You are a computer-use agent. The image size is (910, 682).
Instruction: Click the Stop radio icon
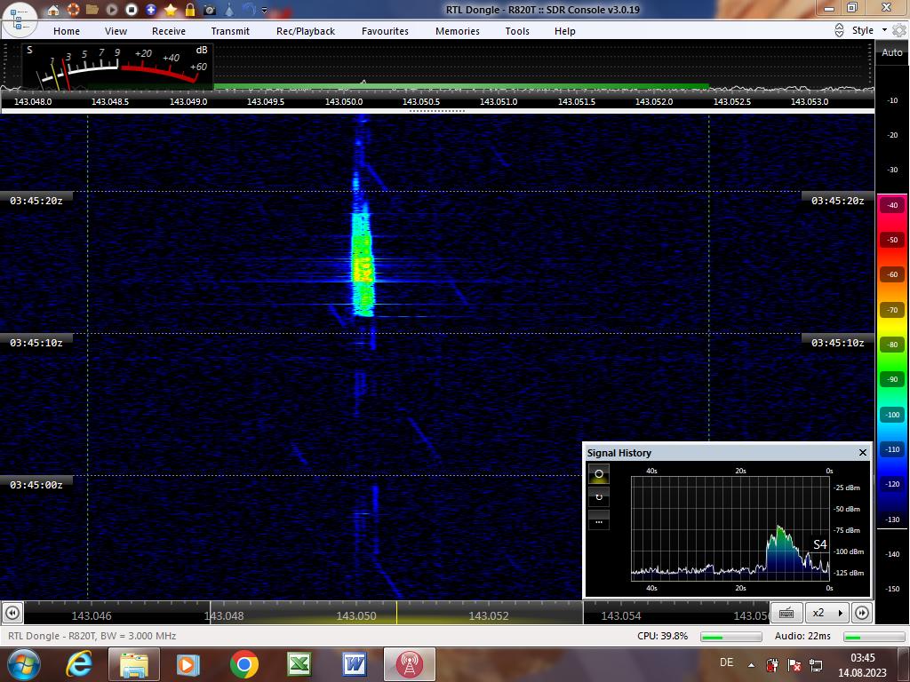pyautogui.click(x=132, y=10)
